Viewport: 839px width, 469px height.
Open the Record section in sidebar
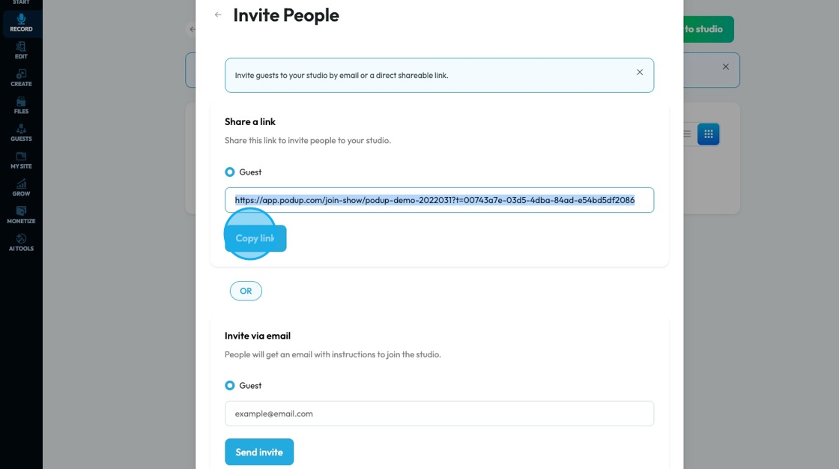21,22
